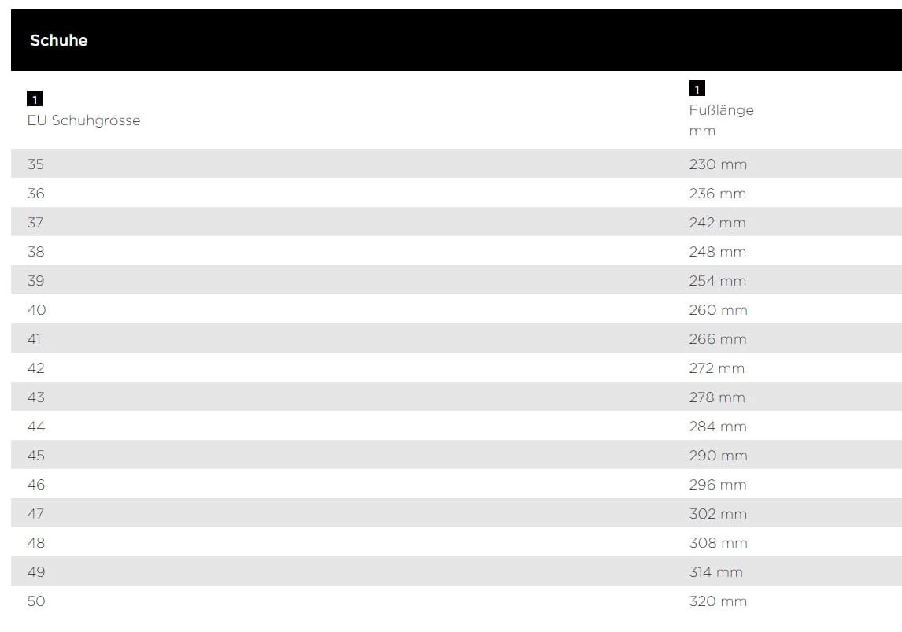Select the EU Schuhgrösse column heading
Image resolution: width=902 pixels, height=632 pixels.
point(83,120)
